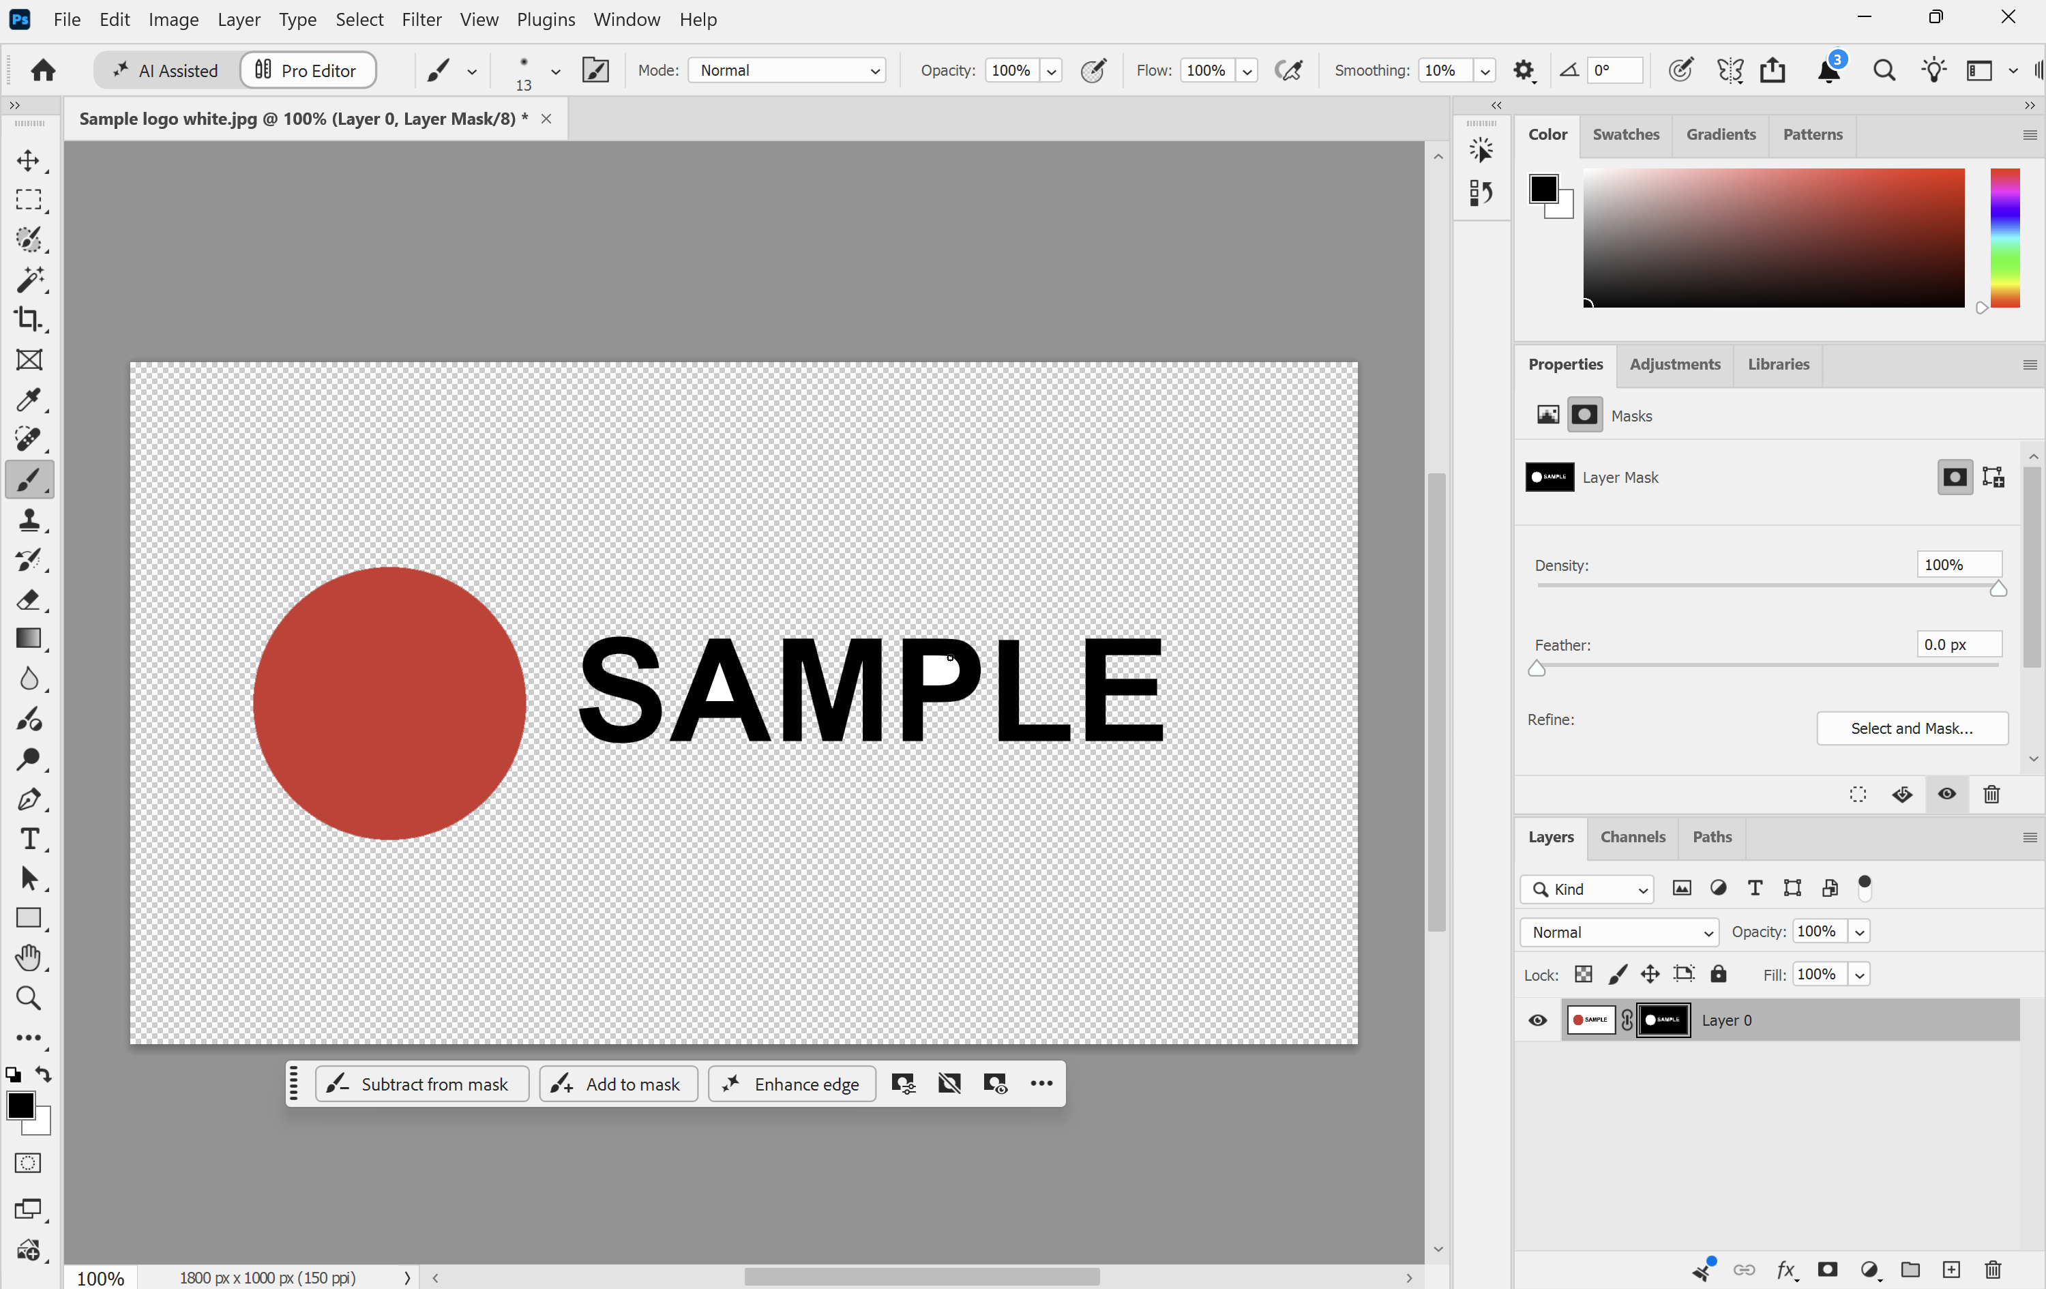
Task: Toggle Lock all for layer
Action: 1718,975
